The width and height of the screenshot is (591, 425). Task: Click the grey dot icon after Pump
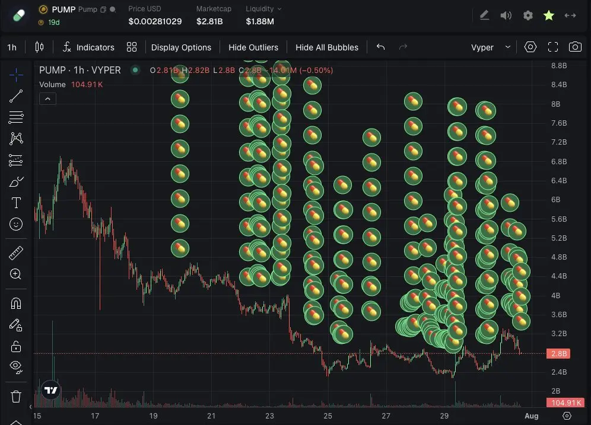point(112,9)
